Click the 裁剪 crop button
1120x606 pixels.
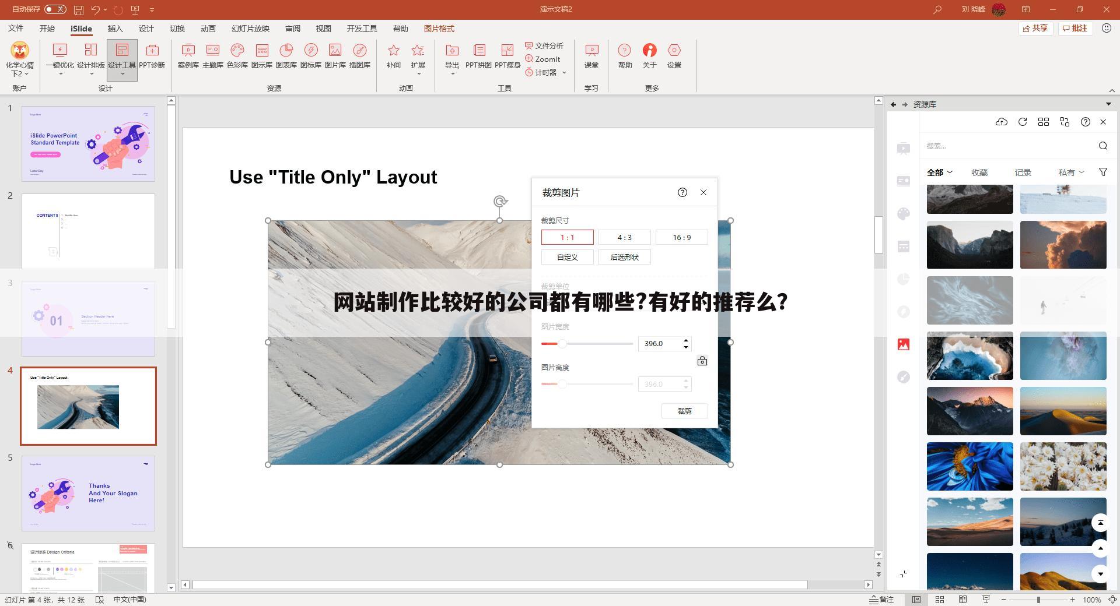[684, 411]
